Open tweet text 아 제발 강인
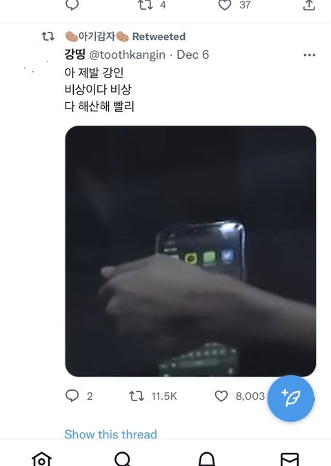This screenshot has width=331, height=466. (94, 72)
